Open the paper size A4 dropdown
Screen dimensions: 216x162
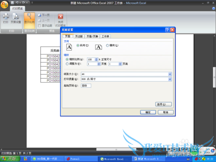170,74
